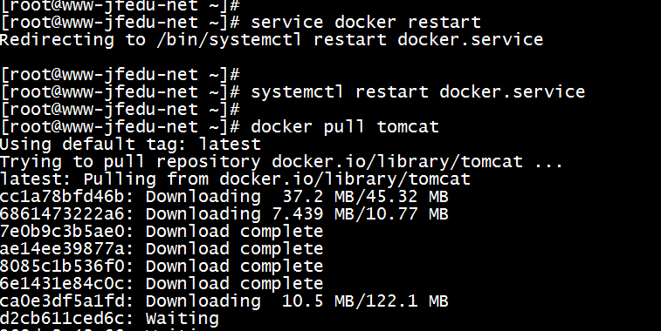Viewport: 661px width, 331px height.
Task: Click the 'Waiting' status of d2cb611ced6c
Action: 182,319
